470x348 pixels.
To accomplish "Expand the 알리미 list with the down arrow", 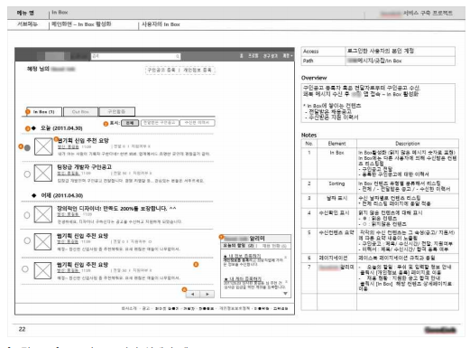I will 285,294.
